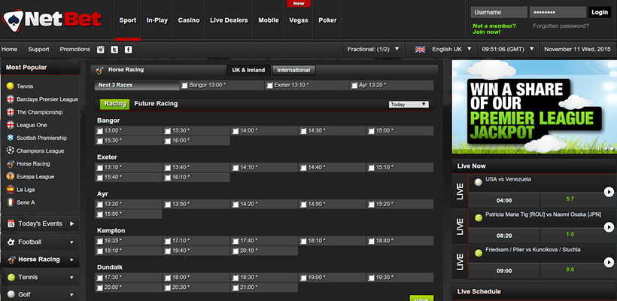Image resolution: width=617 pixels, height=301 pixels.
Task: Click the Join now! link
Action: [x=487, y=32]
